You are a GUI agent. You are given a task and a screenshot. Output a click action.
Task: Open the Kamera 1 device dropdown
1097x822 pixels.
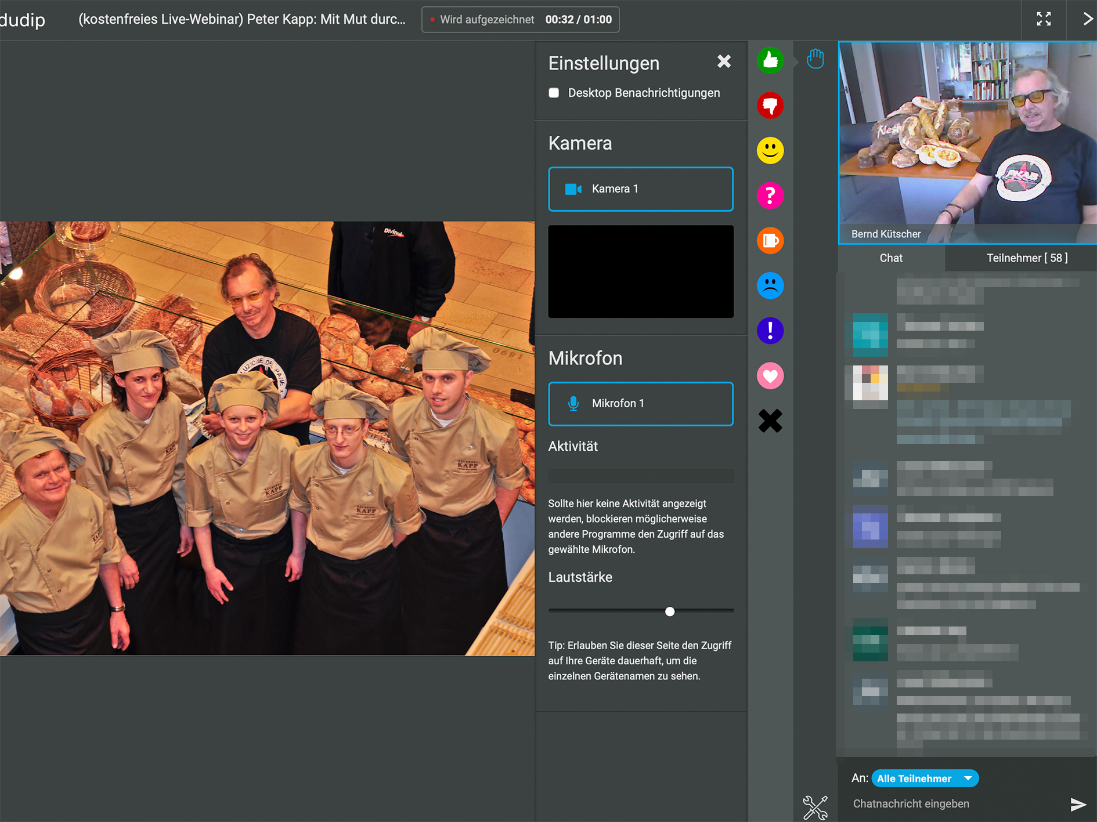pos(640,189)
